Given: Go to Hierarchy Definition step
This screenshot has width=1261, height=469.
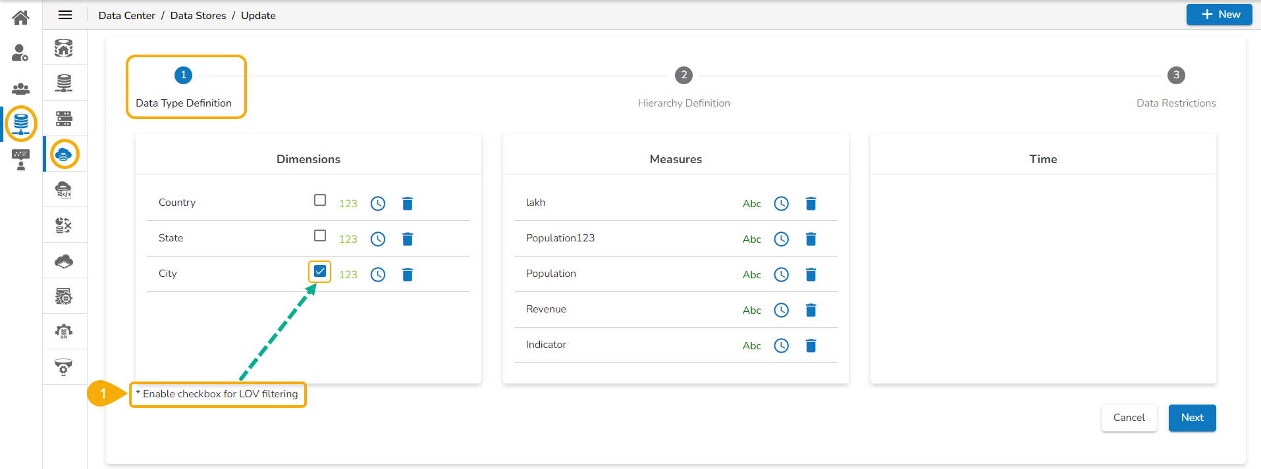Looking at the screenshot, I should [684, 76].
